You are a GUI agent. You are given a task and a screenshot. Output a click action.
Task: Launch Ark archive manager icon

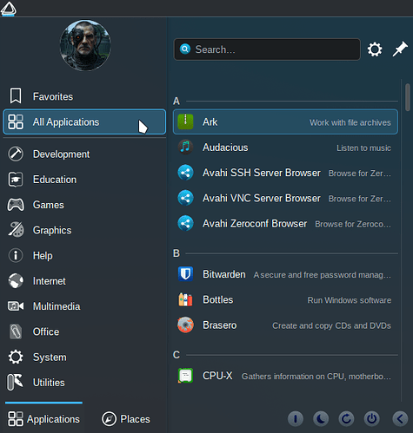pyautogui.click(x=185, y=121)
